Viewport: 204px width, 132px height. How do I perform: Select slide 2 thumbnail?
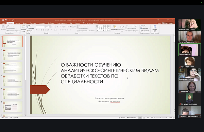coord(13,54)
